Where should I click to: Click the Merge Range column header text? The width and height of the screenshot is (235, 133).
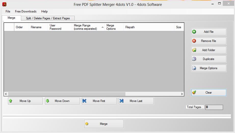tap(85, 27)
